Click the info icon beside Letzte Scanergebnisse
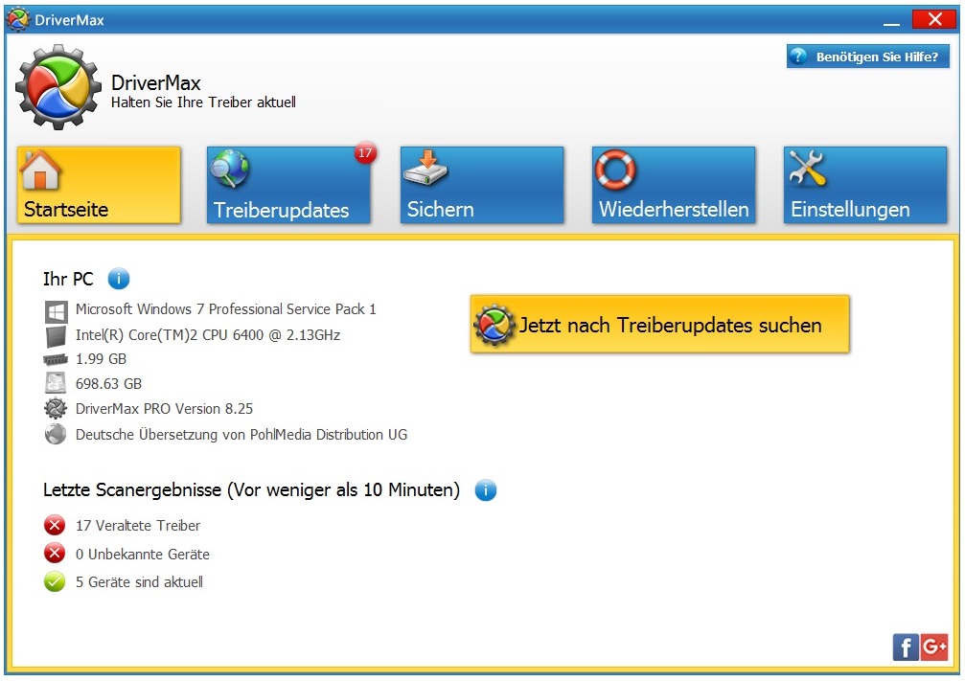The width and height of the screenshot is (965, 681). 486,490
